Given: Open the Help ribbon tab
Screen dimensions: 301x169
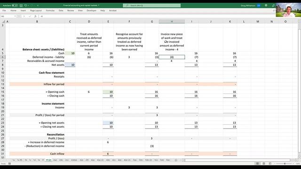Looking at the screenshot, I should click(x=103, y=10).
